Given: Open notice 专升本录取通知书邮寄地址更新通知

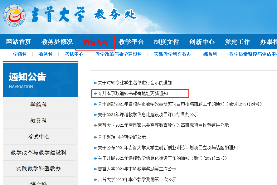Looking at the screenshot, I should [x=133, y=94].
